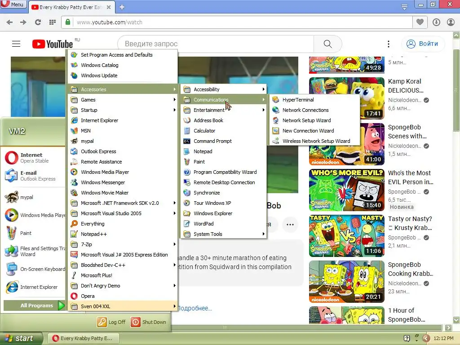Open Notepad from Accessories
Viewport: 460px width, 345px height.
224,151
